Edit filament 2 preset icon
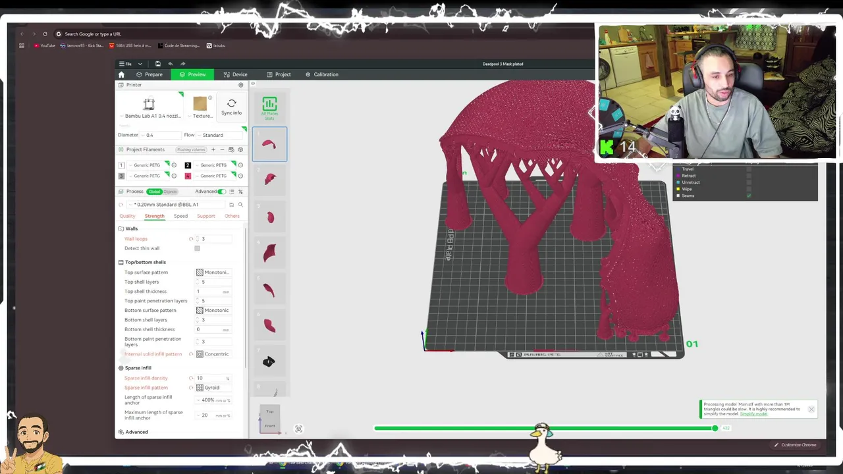 pos(240,165)
